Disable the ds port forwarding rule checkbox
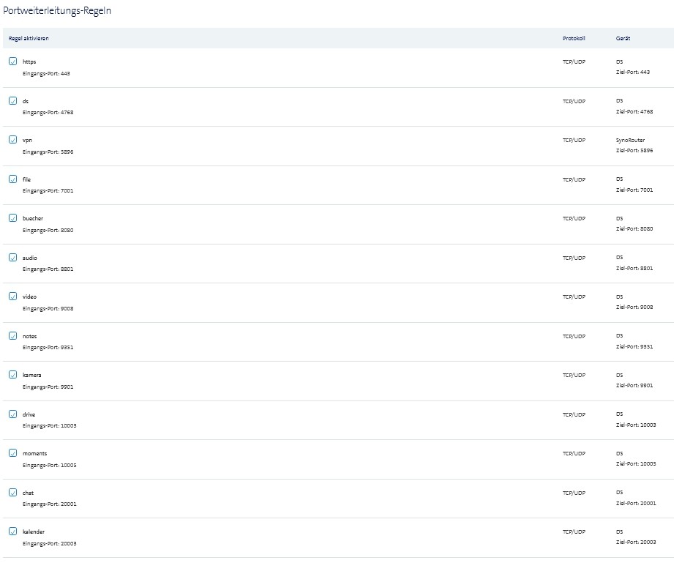 12,100
